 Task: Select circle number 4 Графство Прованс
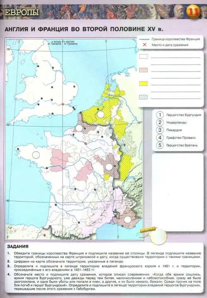coord(160,137)
